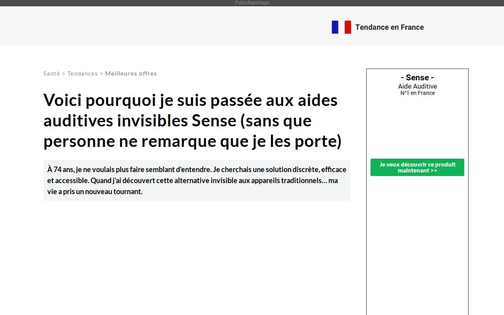This screenshot has height=315, width=504.
Task: Click "Je veux découvrir ce produit maintenant" button
Action: (417, 167)
